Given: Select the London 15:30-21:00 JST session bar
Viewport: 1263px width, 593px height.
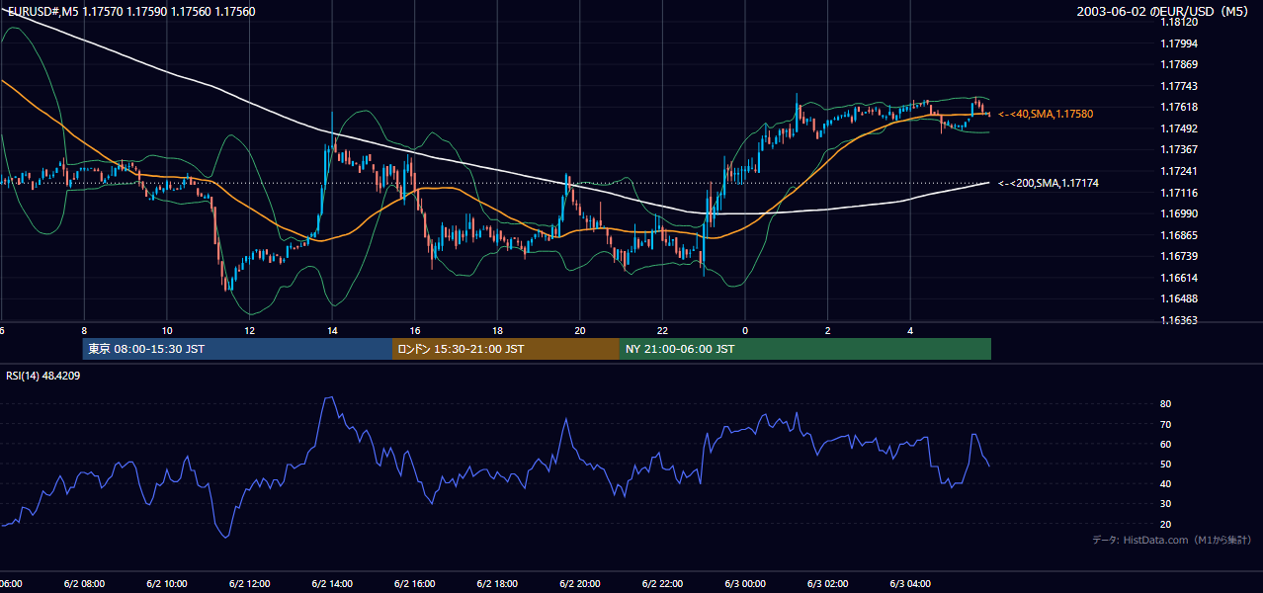Looking at the screenshot, I should click(506, 349).
